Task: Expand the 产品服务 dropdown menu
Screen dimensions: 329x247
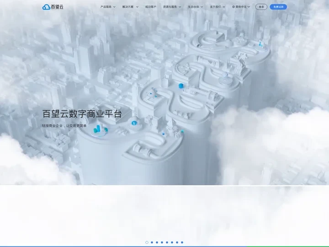Action: (x=108, y=7)
